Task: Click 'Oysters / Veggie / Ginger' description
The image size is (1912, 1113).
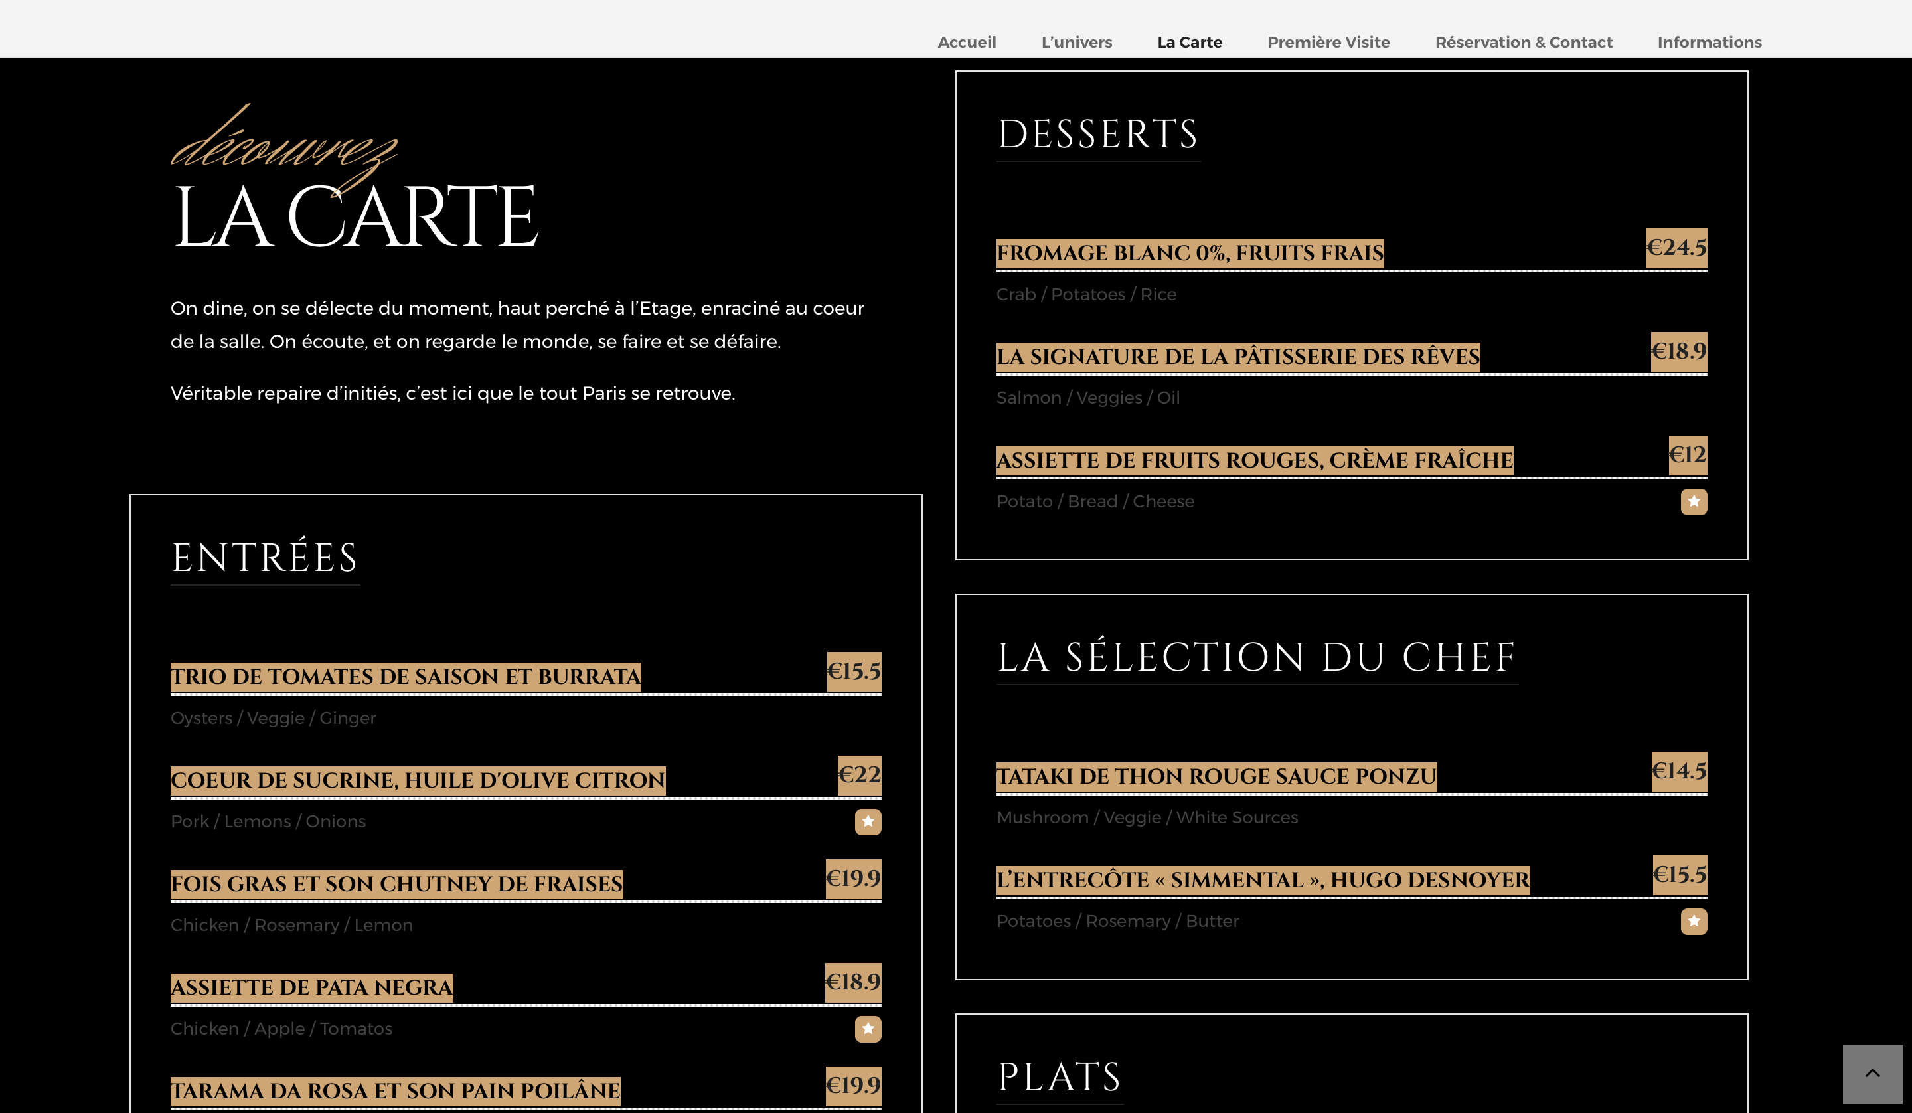Action: coord(273,719)
